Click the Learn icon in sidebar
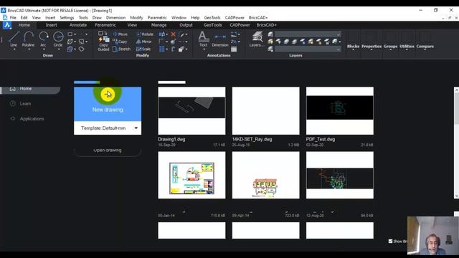459x258 pixels. 13,103
